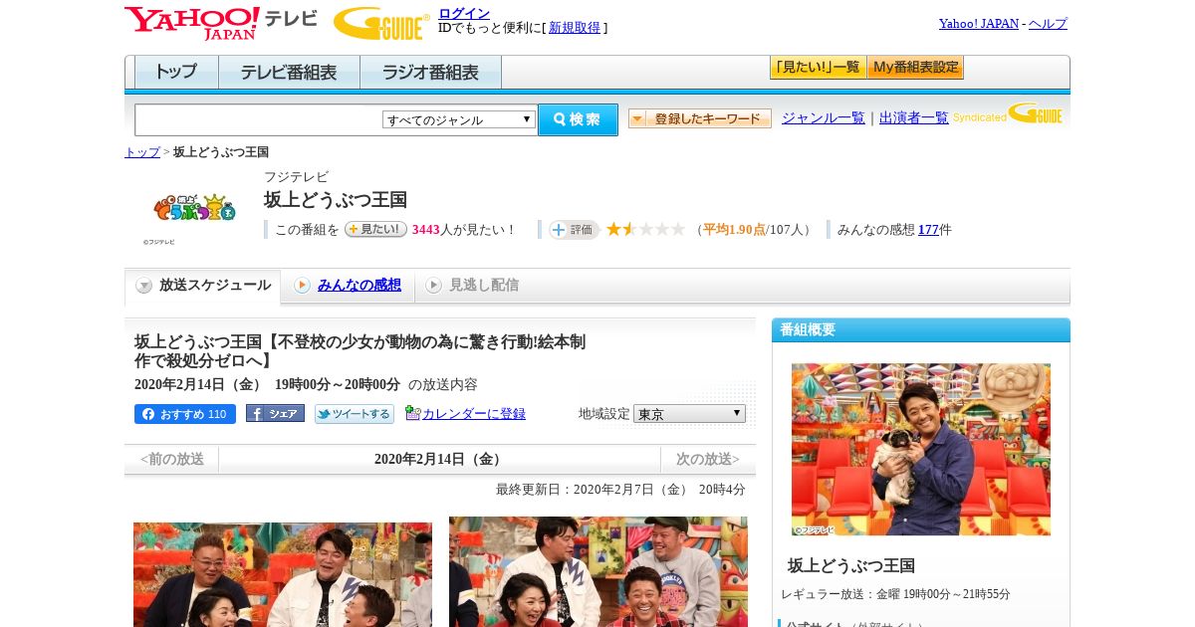This screenshot has width=1195, height=627.
Task: Go to the 次の放送> next broadcast
Action: 708,459
